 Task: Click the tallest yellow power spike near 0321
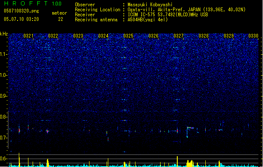click(x=19, y=160)
